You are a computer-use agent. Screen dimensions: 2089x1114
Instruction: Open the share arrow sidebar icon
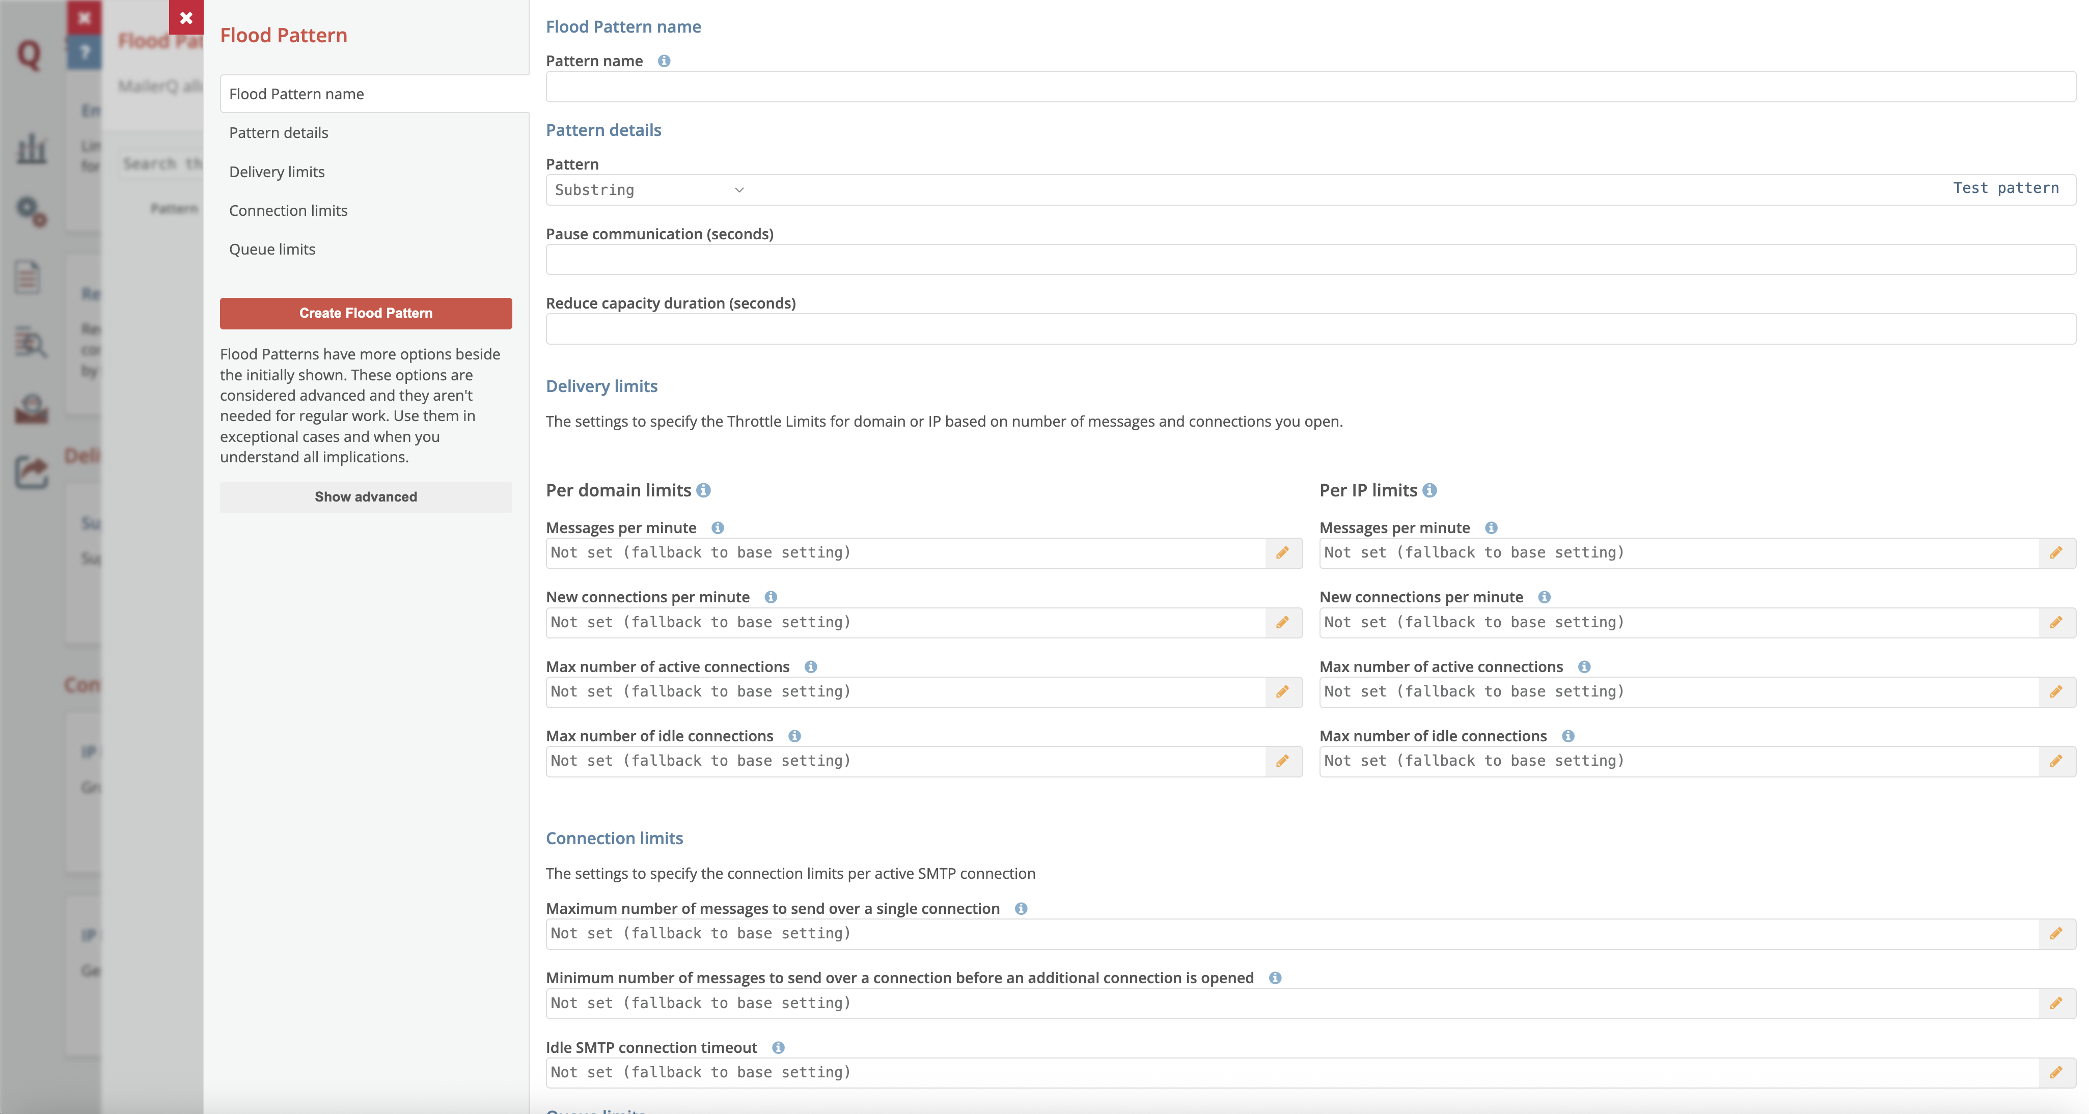[x=32, y=472]
